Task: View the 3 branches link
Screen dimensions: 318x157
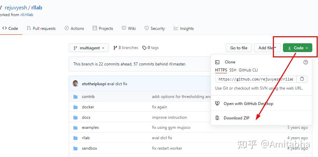Action: (126, 48)
